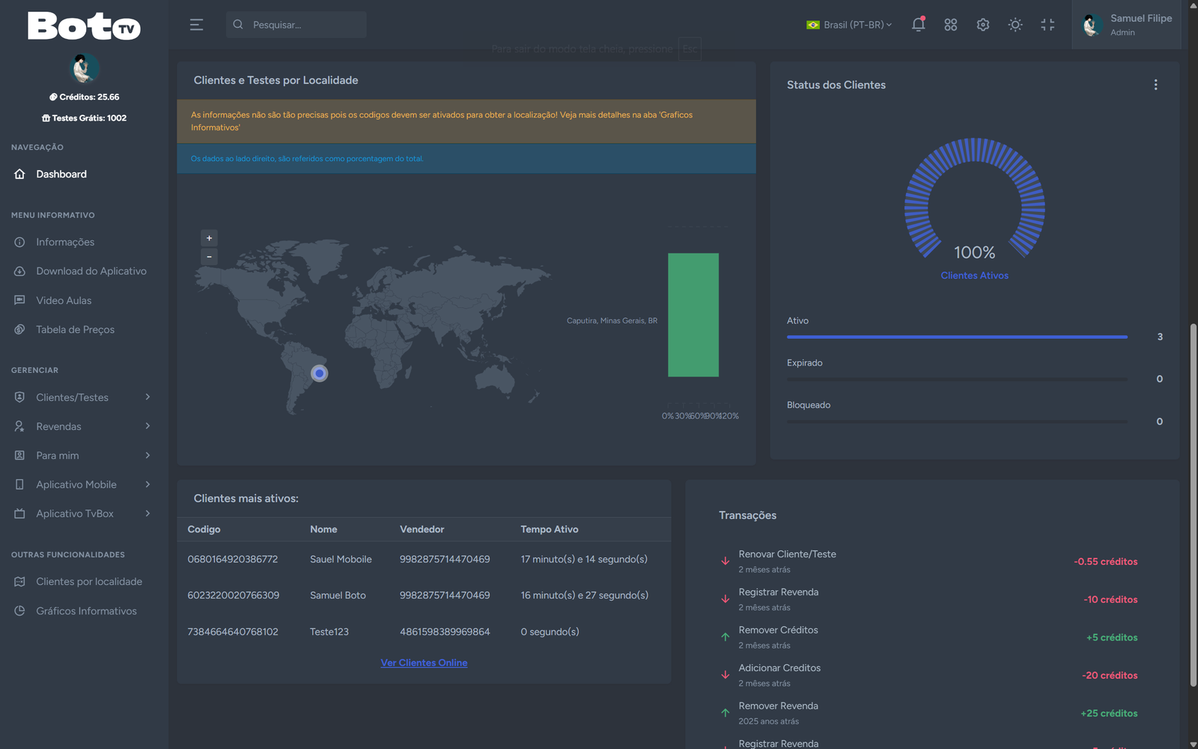Click the page vertical scrollbar
Viewport: 1198px width, 749px height.
[x=1193, y=506]
